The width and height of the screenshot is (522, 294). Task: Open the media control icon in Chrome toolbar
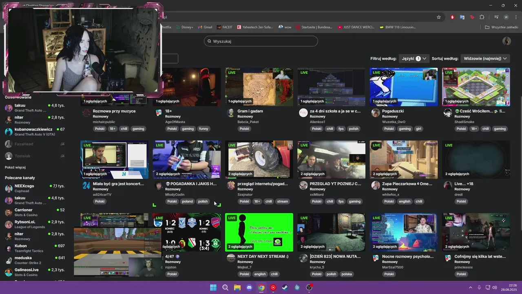496,17
